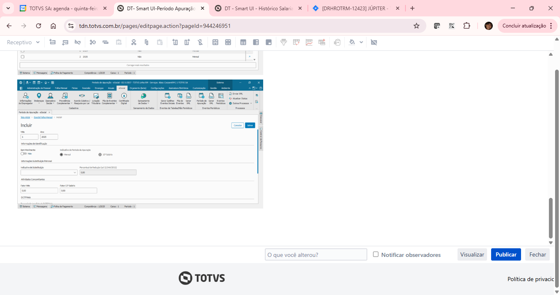Screen dimensions: 560x295
Task: Open the QR code extension icon
Action: (x=452, y=26)
